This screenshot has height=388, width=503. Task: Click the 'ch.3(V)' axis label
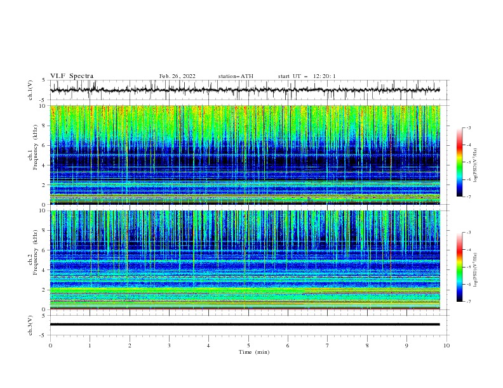pyautogui.click(x=30, y=325)
